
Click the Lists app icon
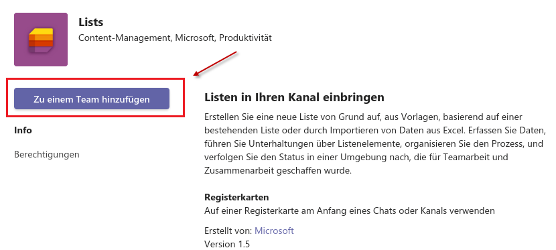41,40
